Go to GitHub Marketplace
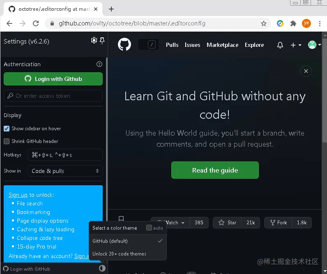The image size is (327, 274). [x=223, y=45]
